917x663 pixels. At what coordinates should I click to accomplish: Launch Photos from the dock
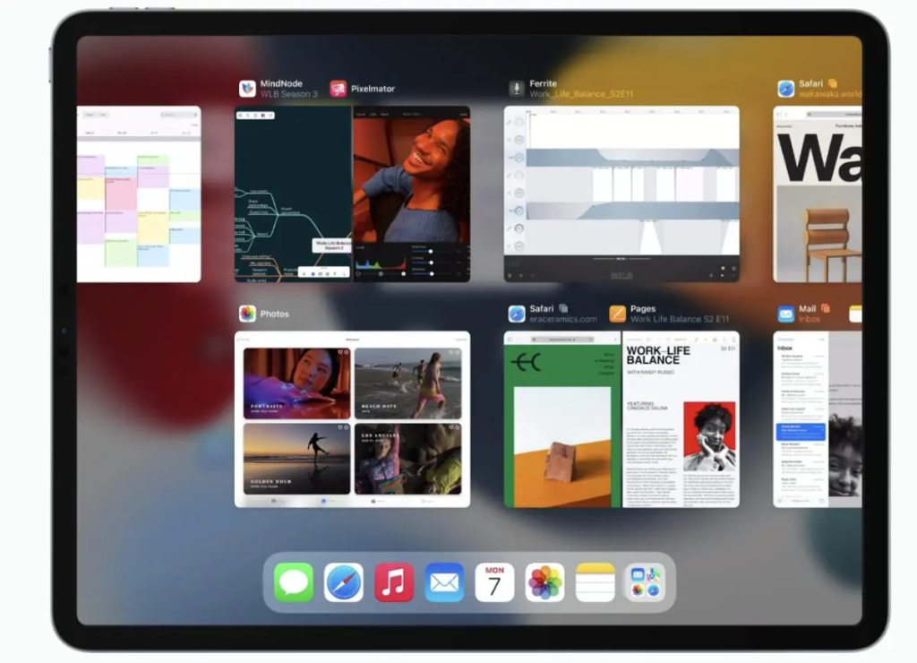click(544, 582)
